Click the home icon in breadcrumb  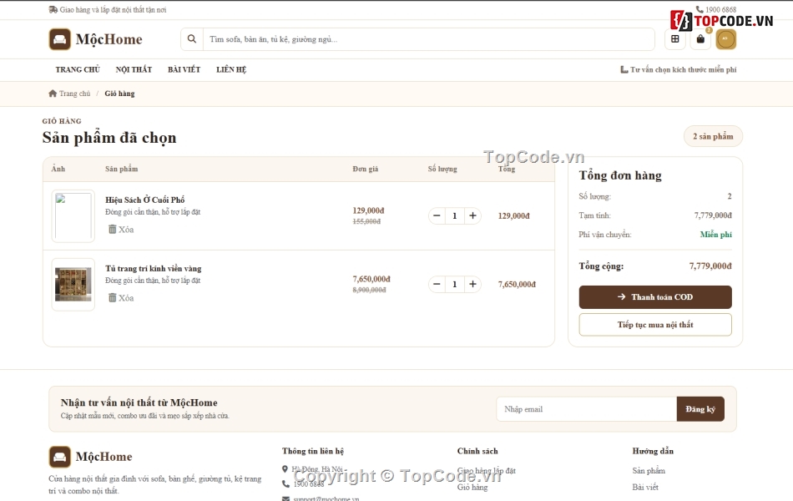click(53, 94)
